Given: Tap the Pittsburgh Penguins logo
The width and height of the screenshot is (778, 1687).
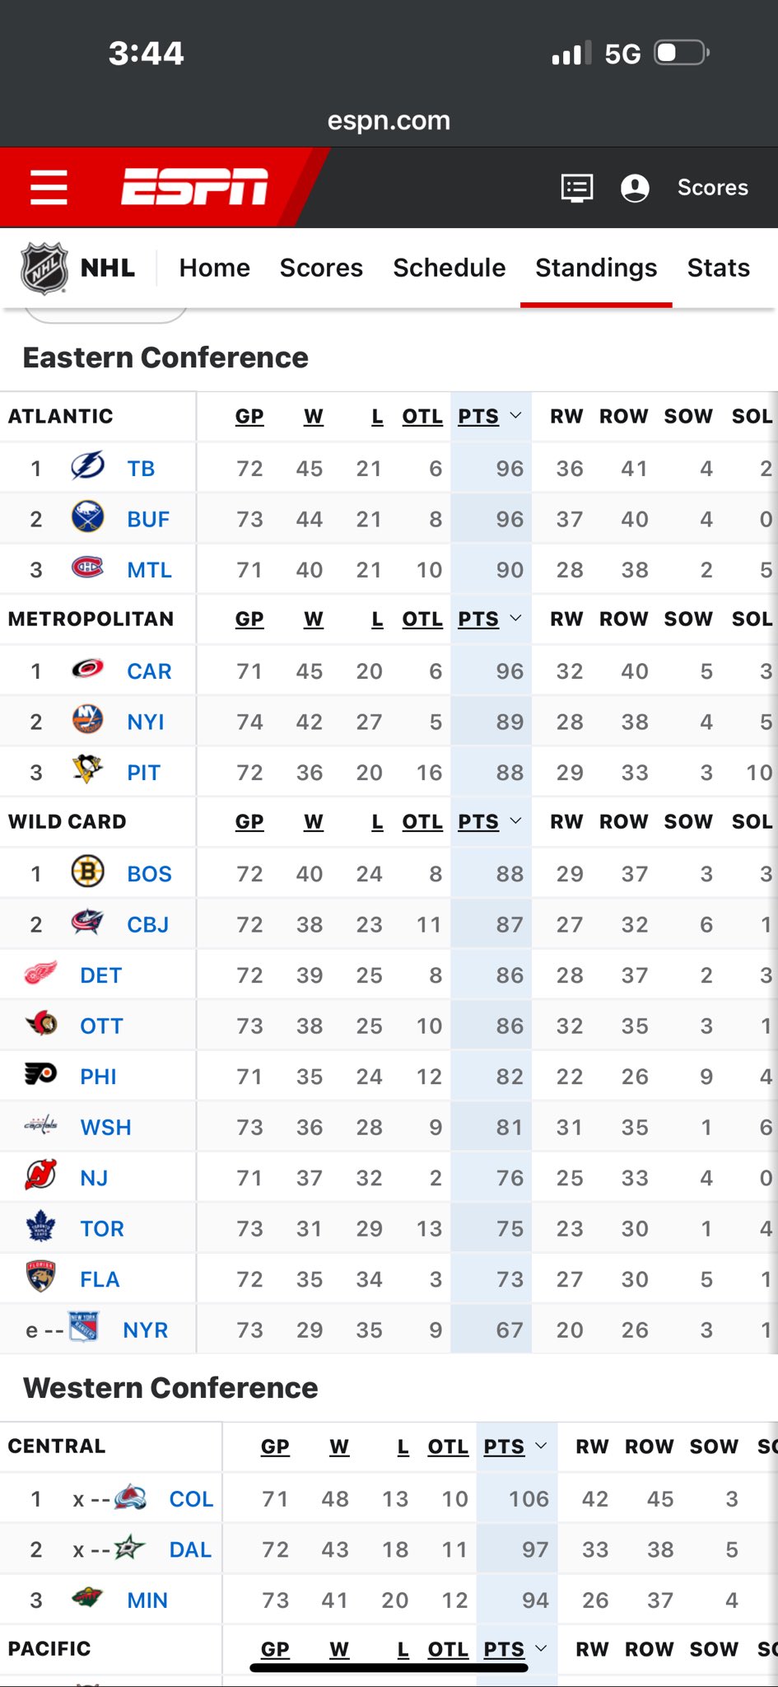Looking at the screenshot, I should [87, 771].
